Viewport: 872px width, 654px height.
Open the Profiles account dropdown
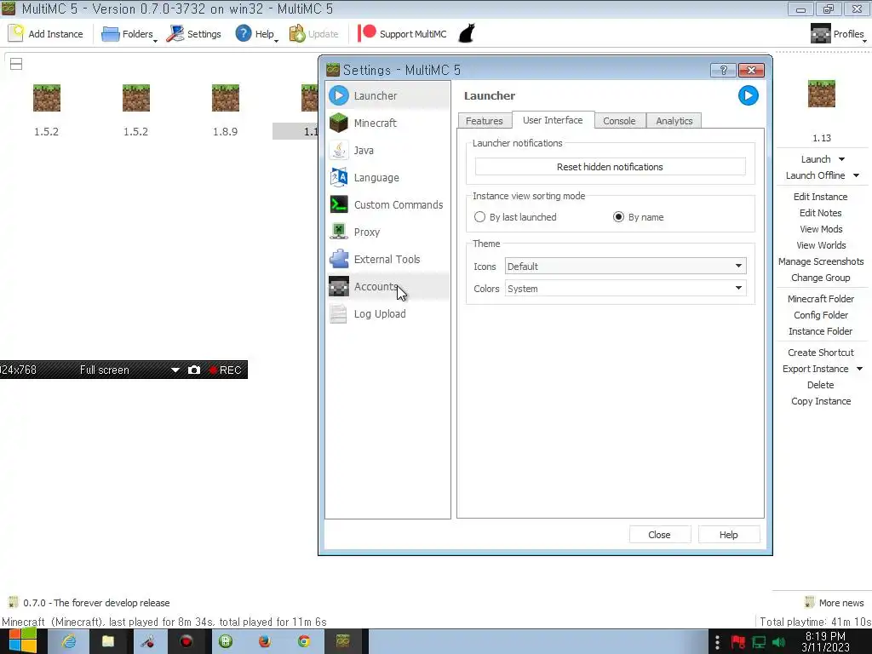(838, 34)
